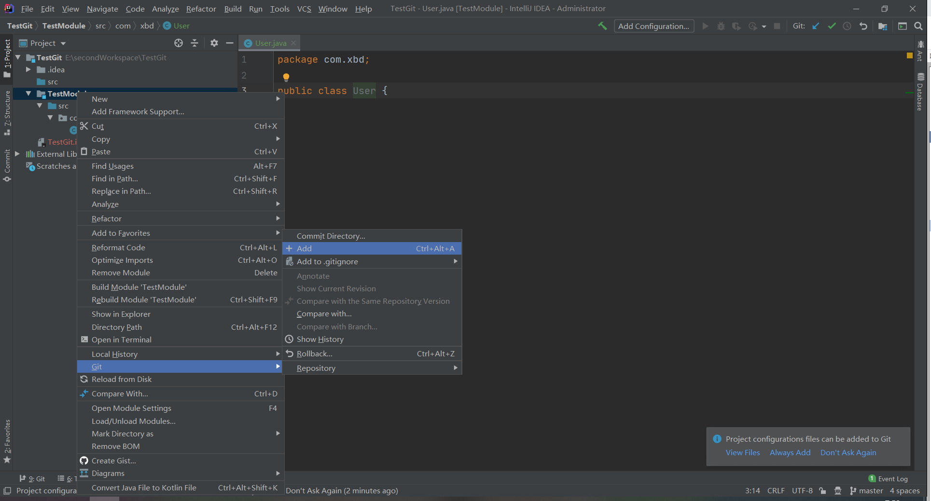Click Add Configuration... button
This screenshot has height=501, width=931.
pos(653,26)
